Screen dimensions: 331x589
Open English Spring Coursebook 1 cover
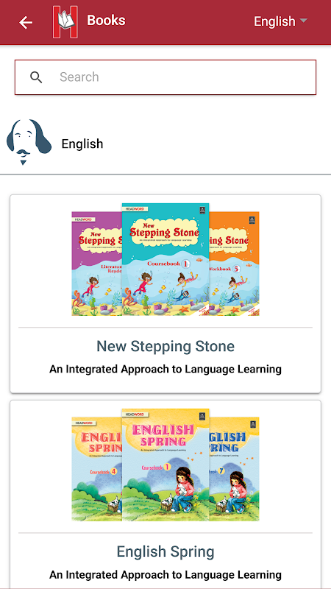[165, 465]
